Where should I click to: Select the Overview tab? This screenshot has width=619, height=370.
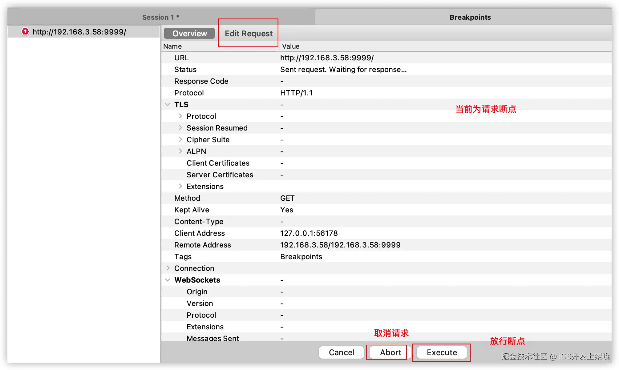[189, 33]
